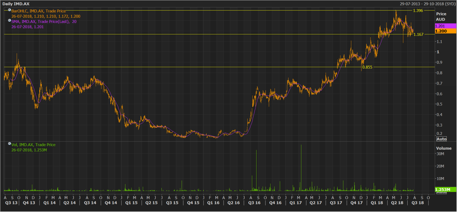Click the Q2 14 quarter label

(70, 203)
